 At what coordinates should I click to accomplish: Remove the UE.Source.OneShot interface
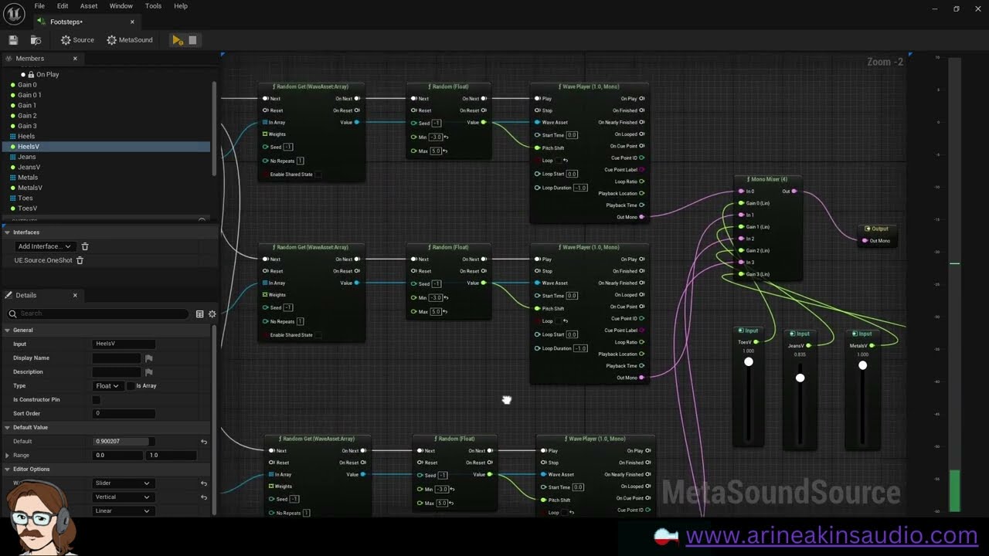[80, 260]
